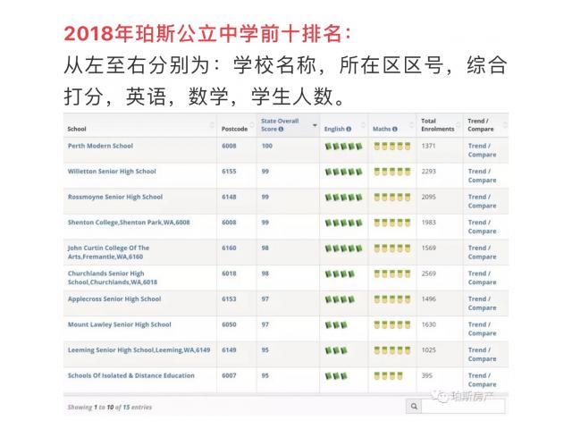
Task: Click English book rating for Churchlands row
Action: coord(340,274)
